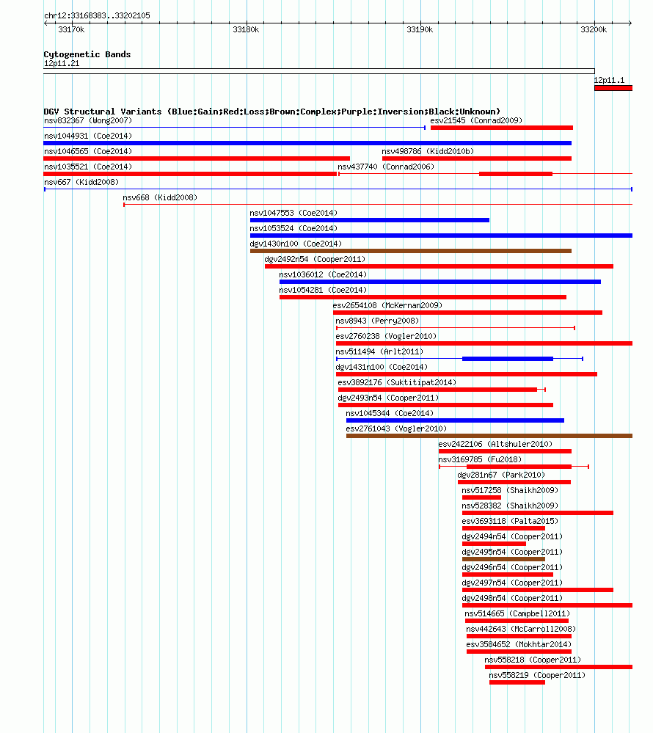653x733 pixels.
Task: Click dgv2493n54 (Cooper2011) label
Action: (388, 398)
